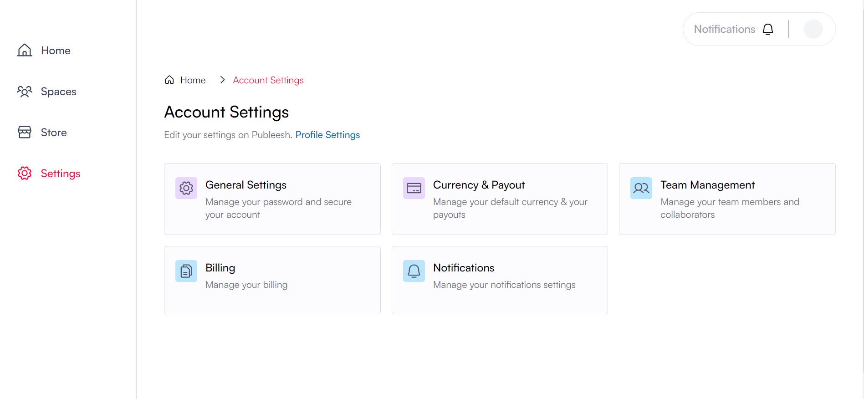Open the user avatar circle in header

[813, 29]
